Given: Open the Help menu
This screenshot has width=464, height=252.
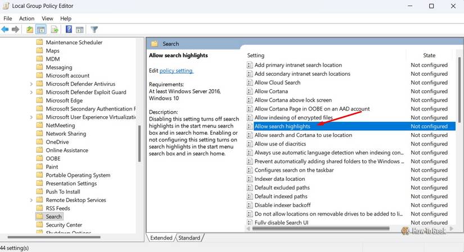Looking at the screenshot, I should pyautogui.click(x=66, y=19).
